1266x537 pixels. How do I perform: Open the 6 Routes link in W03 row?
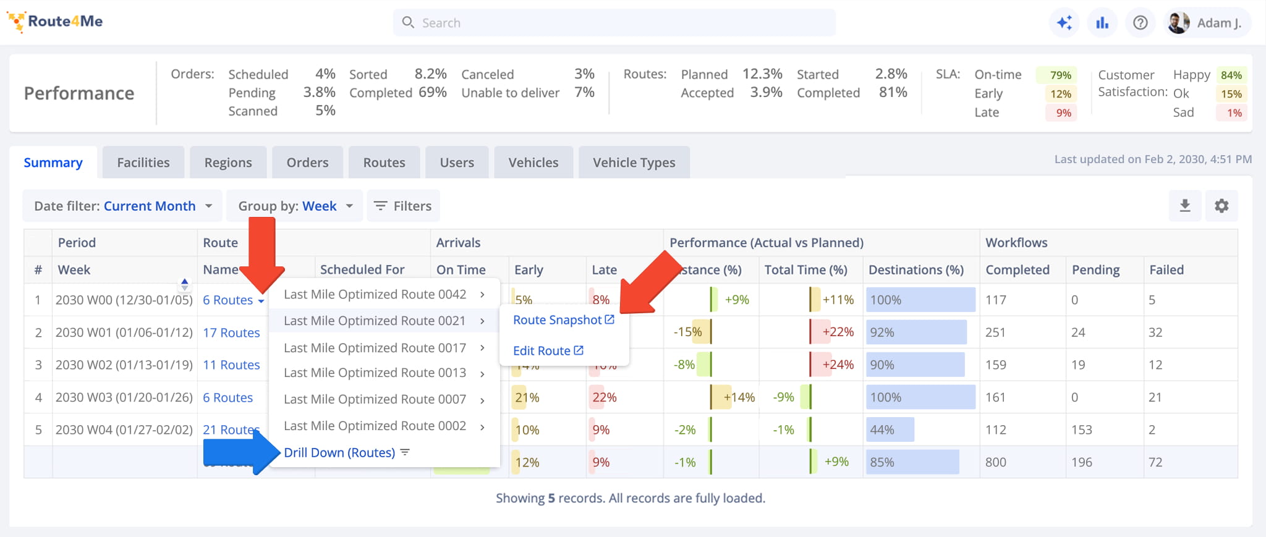pyautogui.click(x=228, y=397)
